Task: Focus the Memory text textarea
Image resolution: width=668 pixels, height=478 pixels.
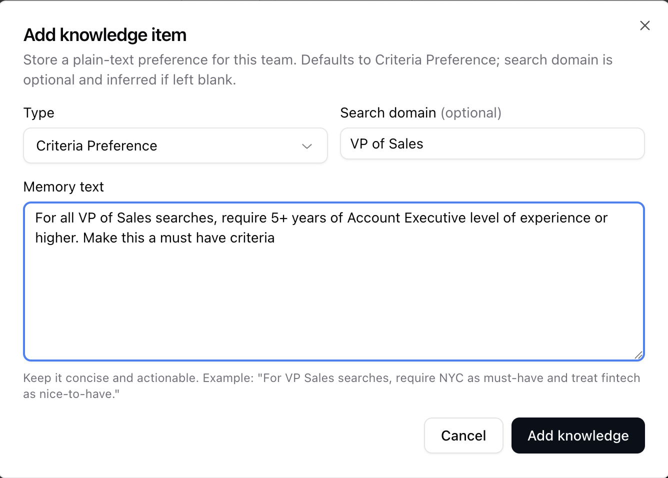Action: pos(334,281)
